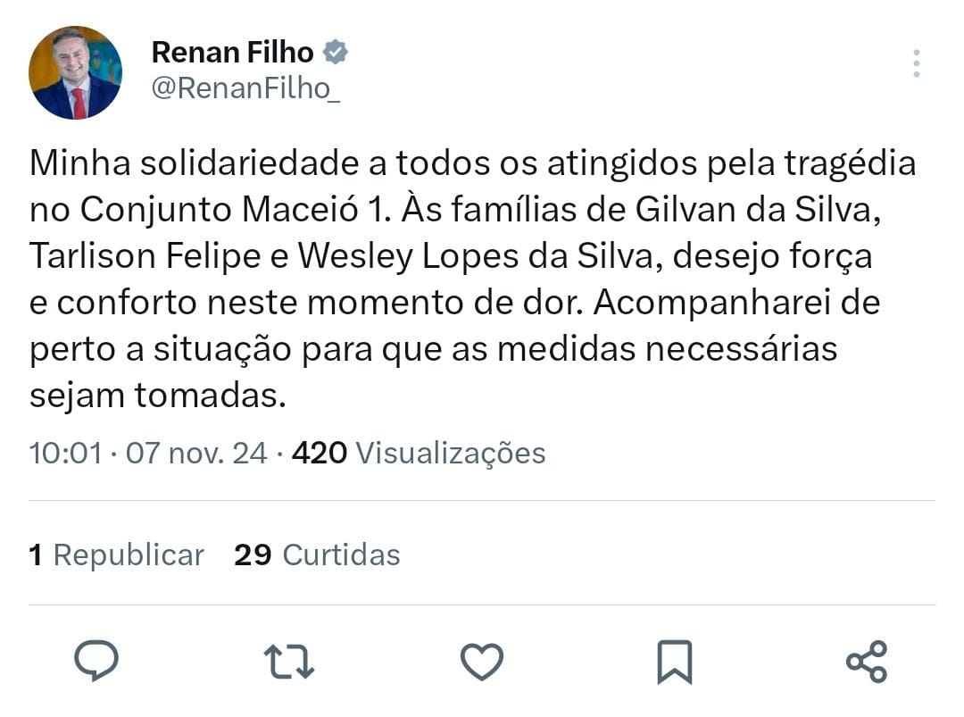Image resolution: width=964 pixels, height=717 pixels.
Task: Reply to Renan Filho's post
Action: pyautogui.click(x=96, y=662)
